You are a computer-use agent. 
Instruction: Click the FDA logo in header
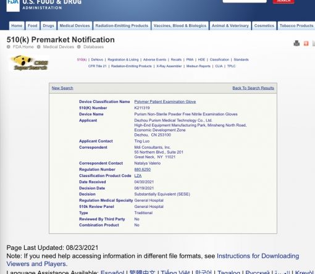point(13,6)
